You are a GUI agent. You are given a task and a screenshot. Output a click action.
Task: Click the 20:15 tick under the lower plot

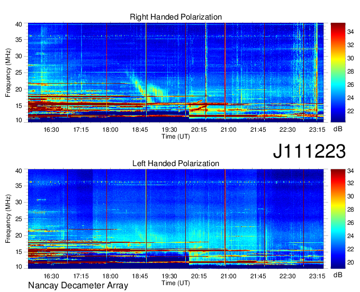pyautogui.click(x=199, y=276)
